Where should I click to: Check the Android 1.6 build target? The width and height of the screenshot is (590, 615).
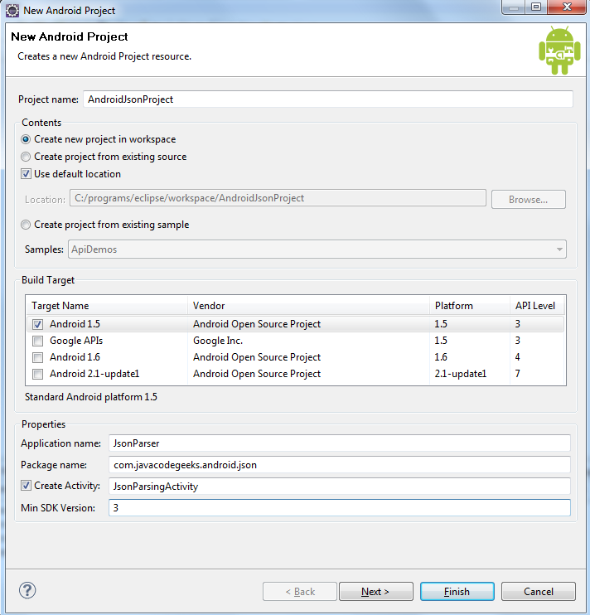pos(37,357)
